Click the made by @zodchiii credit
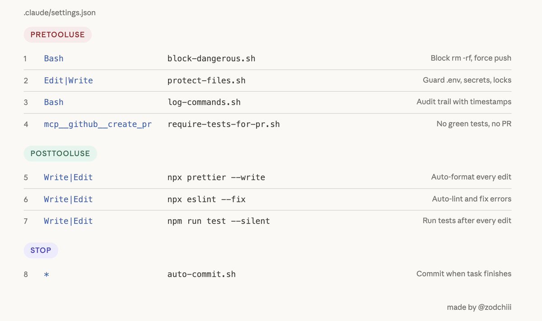Screen dimensions: 542x321 [x=479, y=307]
